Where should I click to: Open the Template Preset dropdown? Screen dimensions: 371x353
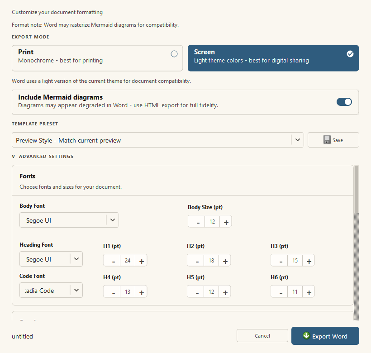click(x=158, y=140)
